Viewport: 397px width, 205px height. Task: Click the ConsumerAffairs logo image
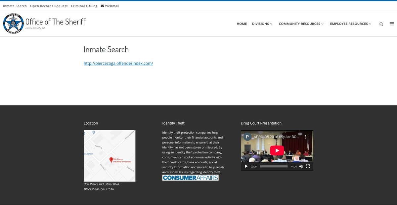[190, 178]
